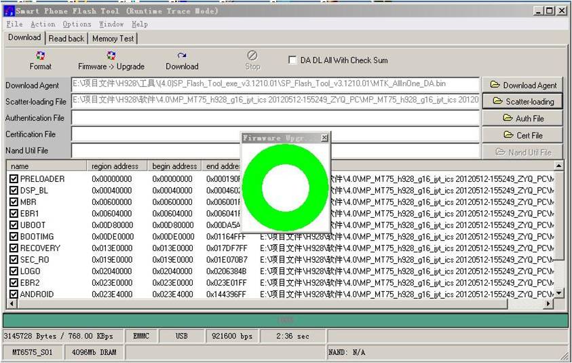Click partition list scroll down arrow
572x363 pixels.
[x=558, y=294]
